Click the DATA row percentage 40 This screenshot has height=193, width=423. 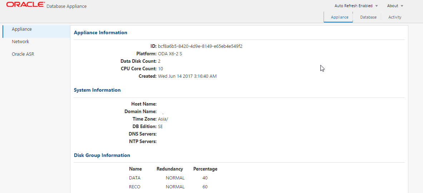[205, 178]
